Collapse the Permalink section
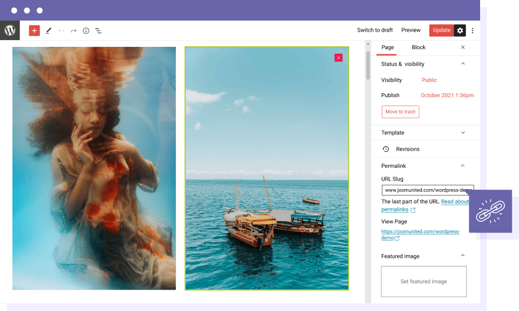 [x=463, y=166]
